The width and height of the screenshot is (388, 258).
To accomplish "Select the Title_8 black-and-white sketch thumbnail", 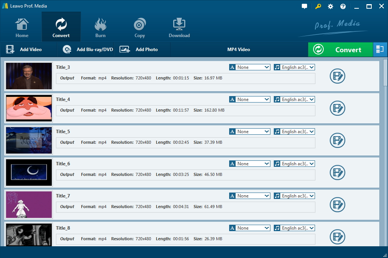I will (x=29, y=235).
